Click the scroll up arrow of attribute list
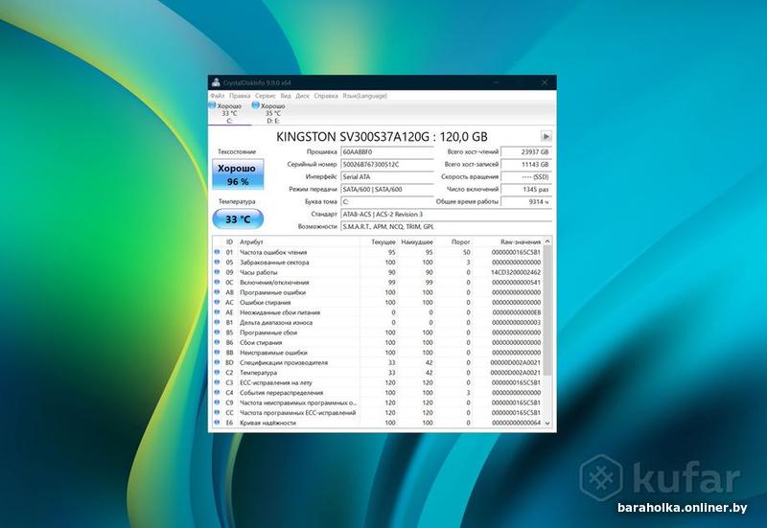The width and height of the screenshot is (767, 528). coord(547,241)
